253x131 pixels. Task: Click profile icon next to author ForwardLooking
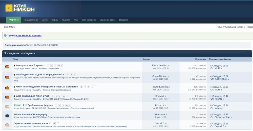pos(169,87)
